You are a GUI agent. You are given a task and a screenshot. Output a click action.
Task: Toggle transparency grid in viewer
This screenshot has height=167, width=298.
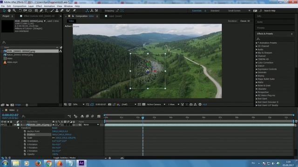144,104
